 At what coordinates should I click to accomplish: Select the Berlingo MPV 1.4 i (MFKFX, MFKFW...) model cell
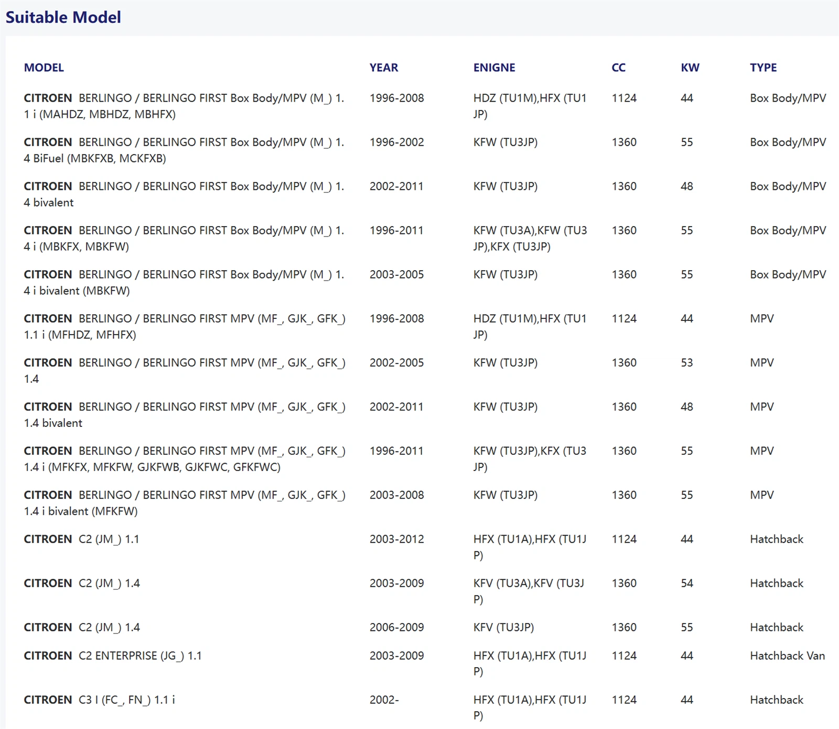point(185,458)
